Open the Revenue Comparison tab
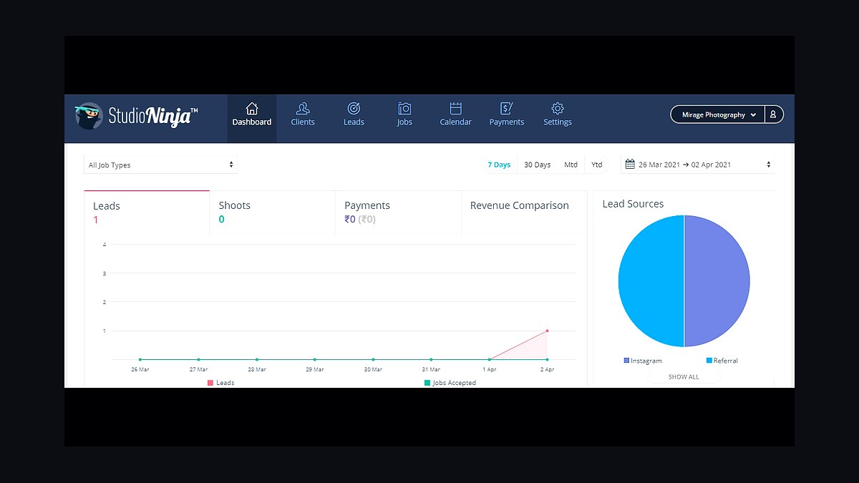 (524, 213)
